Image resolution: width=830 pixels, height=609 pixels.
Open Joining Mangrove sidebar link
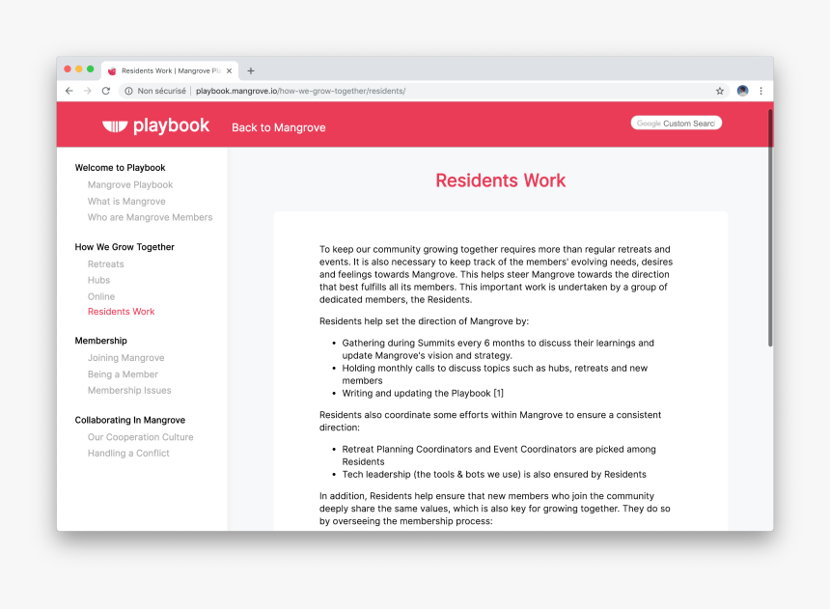126,358
